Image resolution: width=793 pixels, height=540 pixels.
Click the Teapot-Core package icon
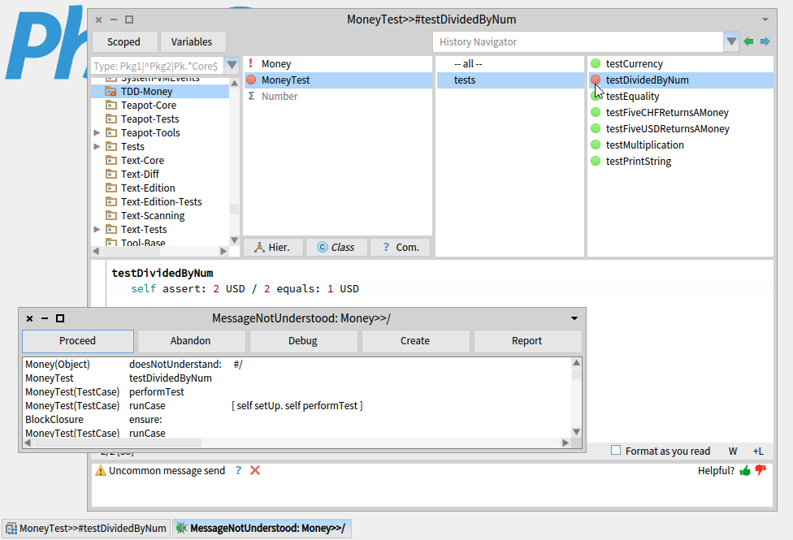tap(110, 106)
